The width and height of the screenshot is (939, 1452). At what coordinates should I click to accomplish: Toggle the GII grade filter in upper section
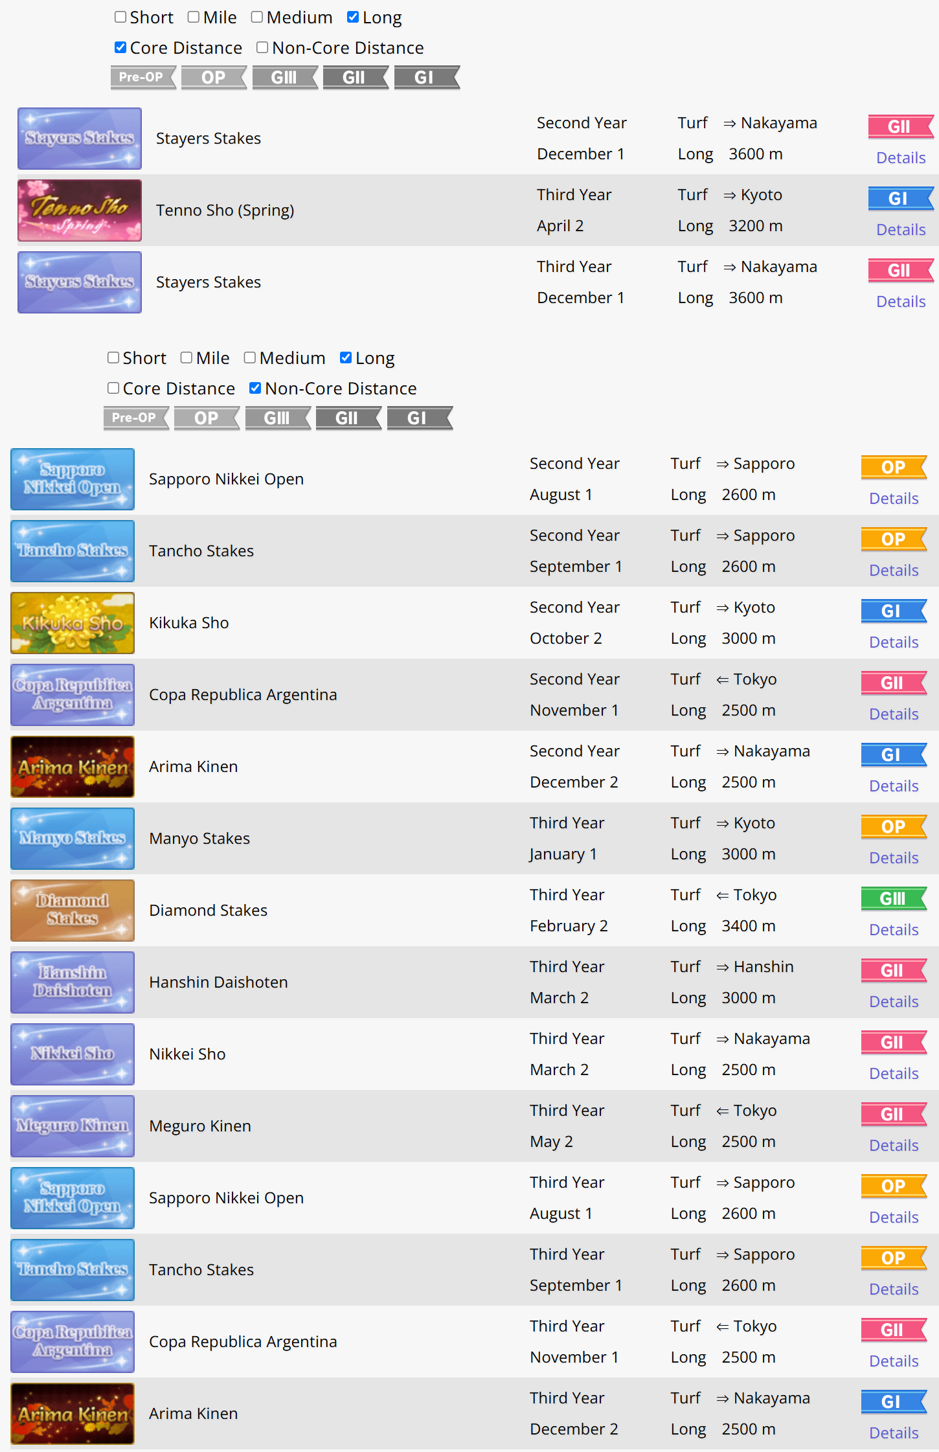(x=356, y=77)
